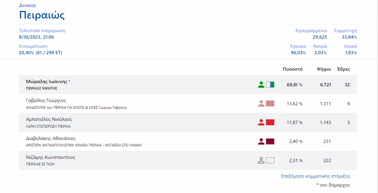This screenshot has width=378, height=193.
Task: Click the red person icon for Αμπατιέλος
Action: pyautogui.click(x=261, y=123)
